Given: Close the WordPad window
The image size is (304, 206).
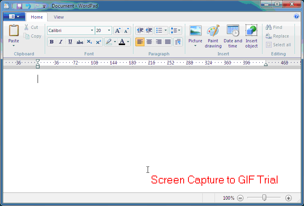Looking at the screenshot, I should (x=292, y=4).
